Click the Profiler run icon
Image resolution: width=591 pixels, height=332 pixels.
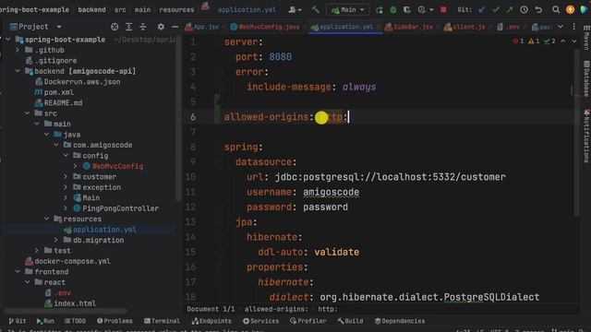pyautogui.click(x=422, y=10)
